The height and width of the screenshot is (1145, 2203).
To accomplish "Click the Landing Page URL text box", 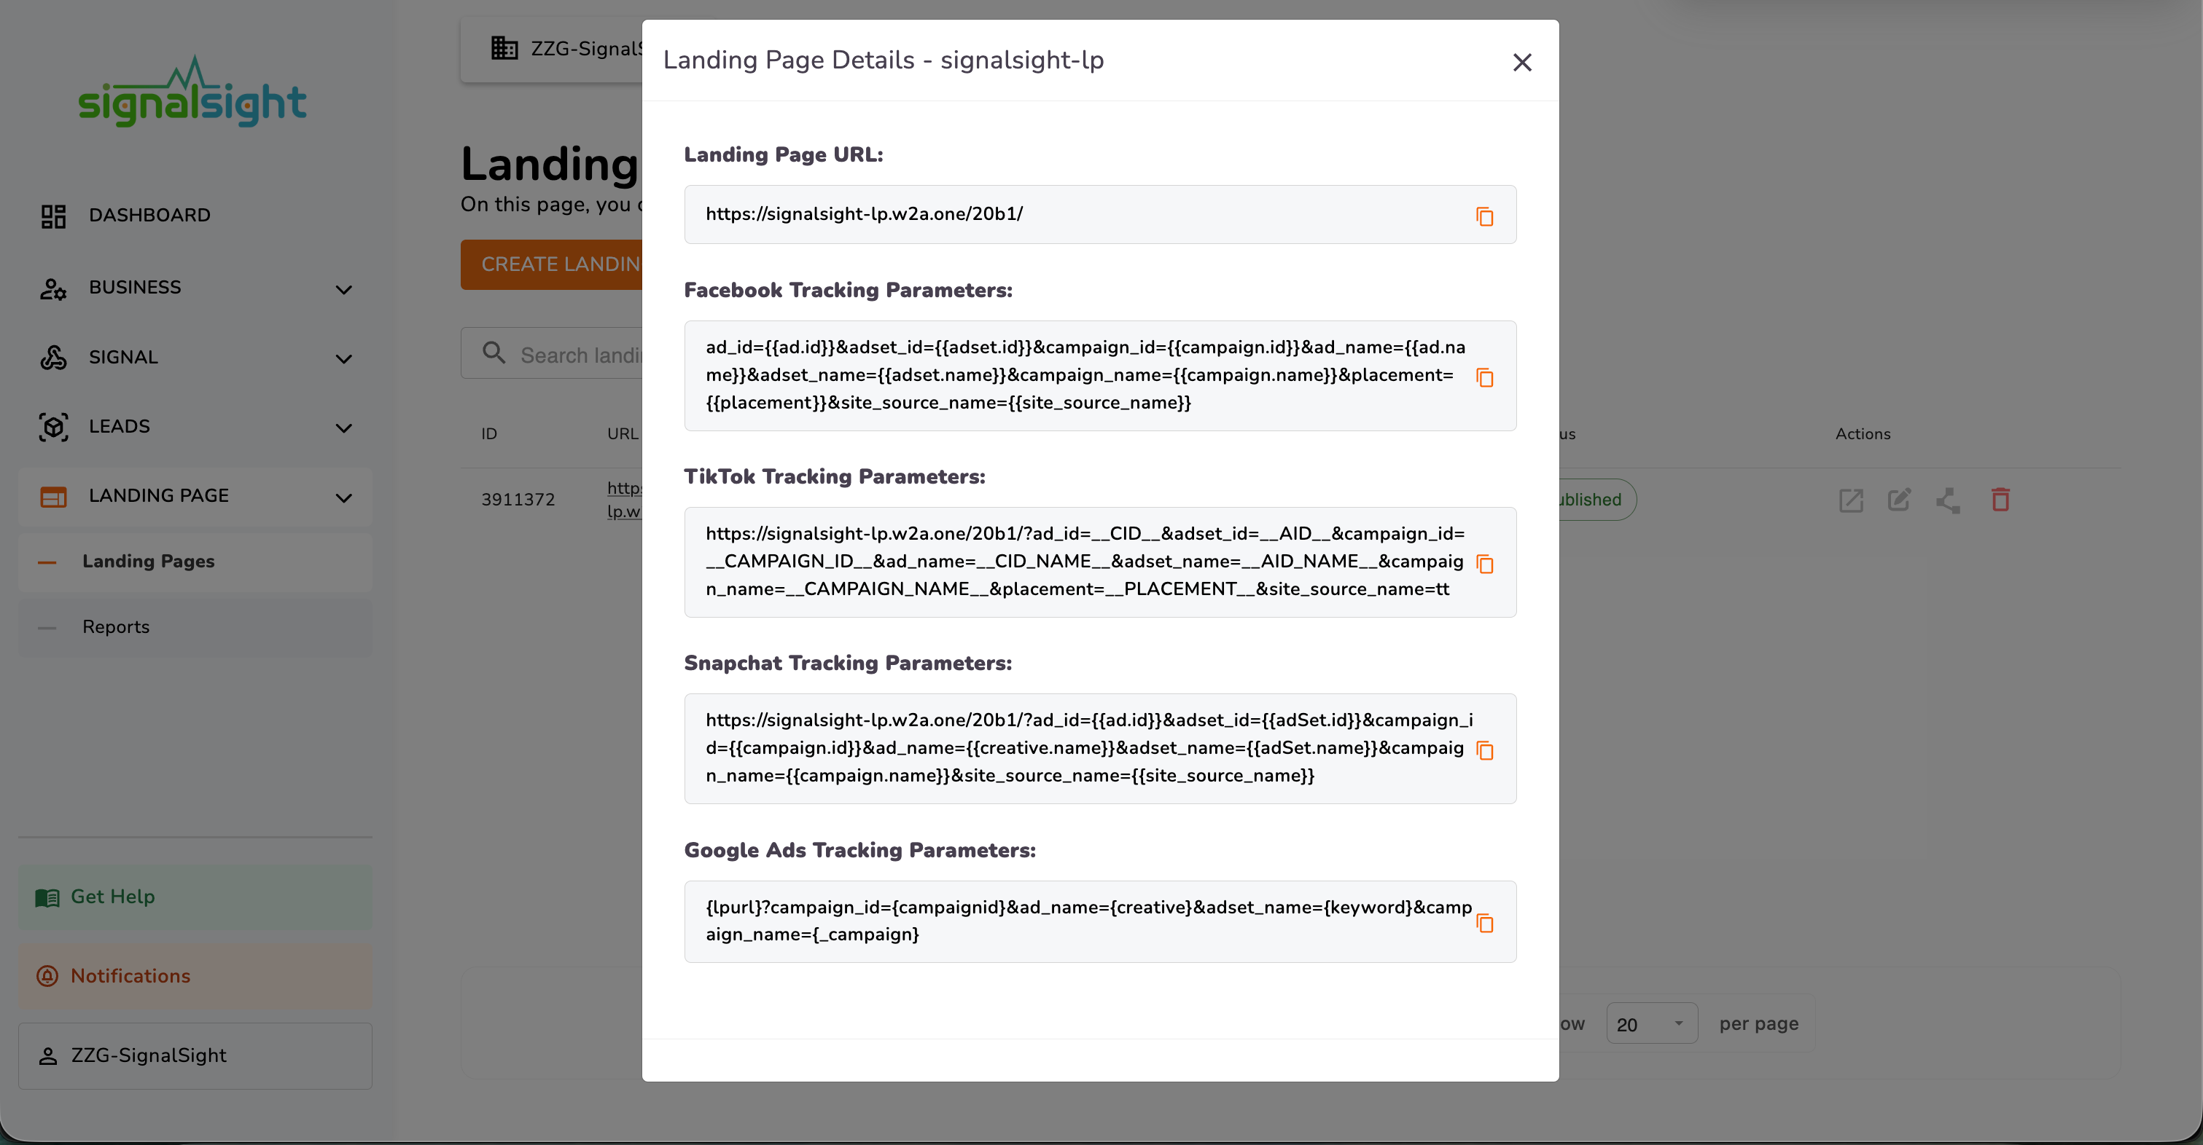I will [x=1100, y=214].
